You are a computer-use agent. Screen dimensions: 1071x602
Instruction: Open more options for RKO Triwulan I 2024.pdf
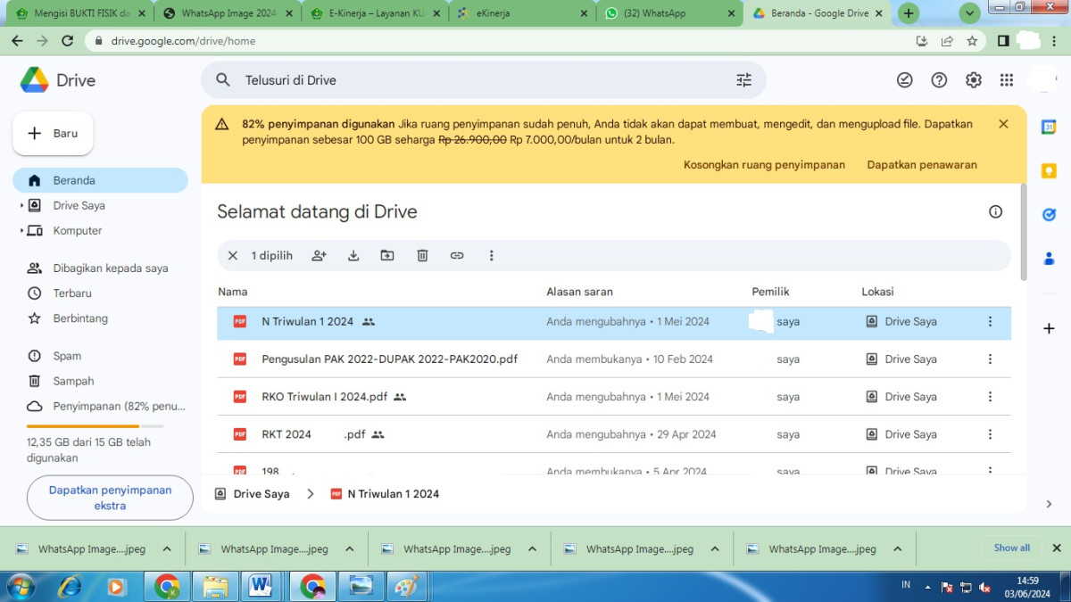tap(990, 397)
